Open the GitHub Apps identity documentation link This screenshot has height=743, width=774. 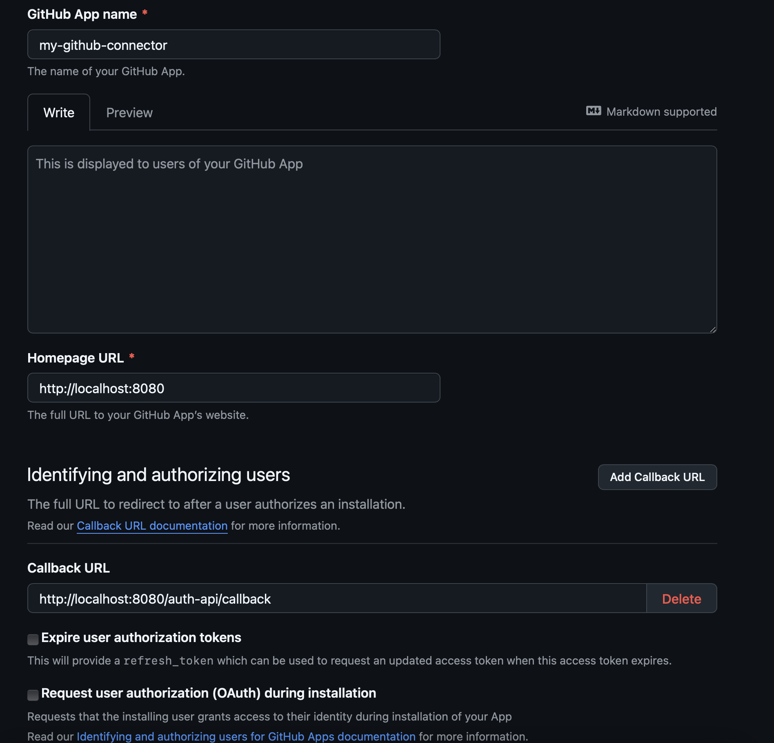[x=246, y=736]
